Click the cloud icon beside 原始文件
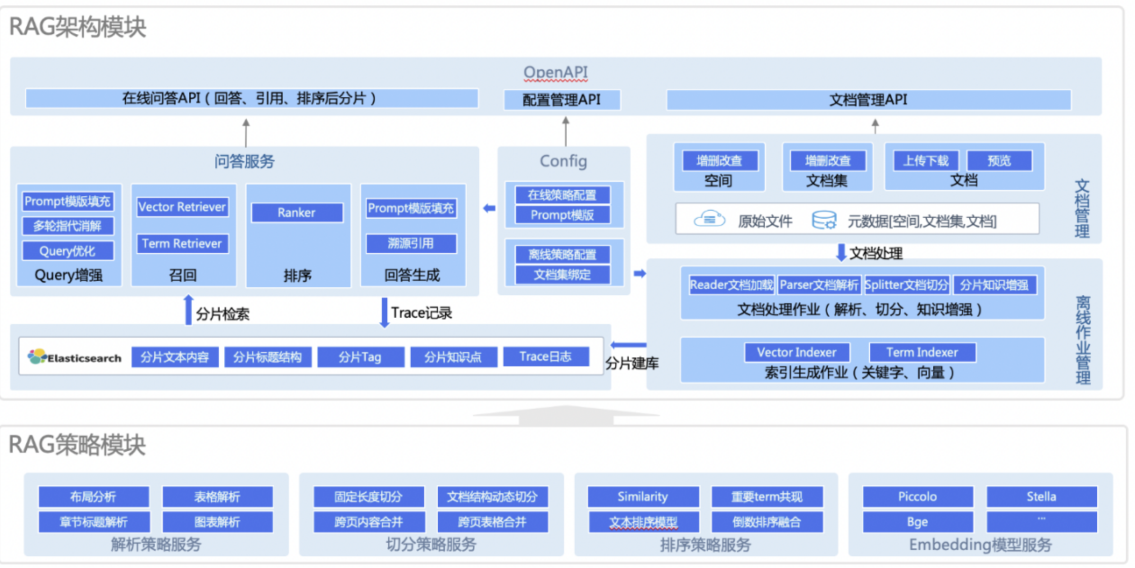This screenshot has height=568, width=1135. click(x=709, y=220)
